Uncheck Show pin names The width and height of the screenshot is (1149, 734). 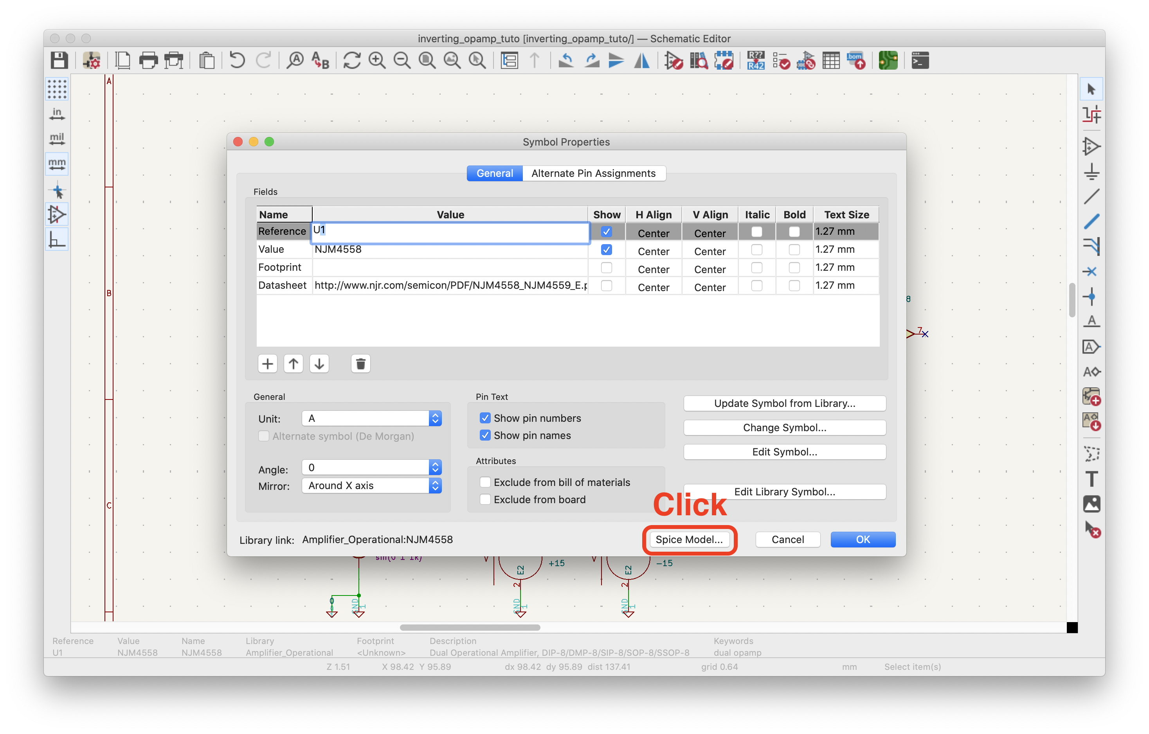(x=485, y=435)
